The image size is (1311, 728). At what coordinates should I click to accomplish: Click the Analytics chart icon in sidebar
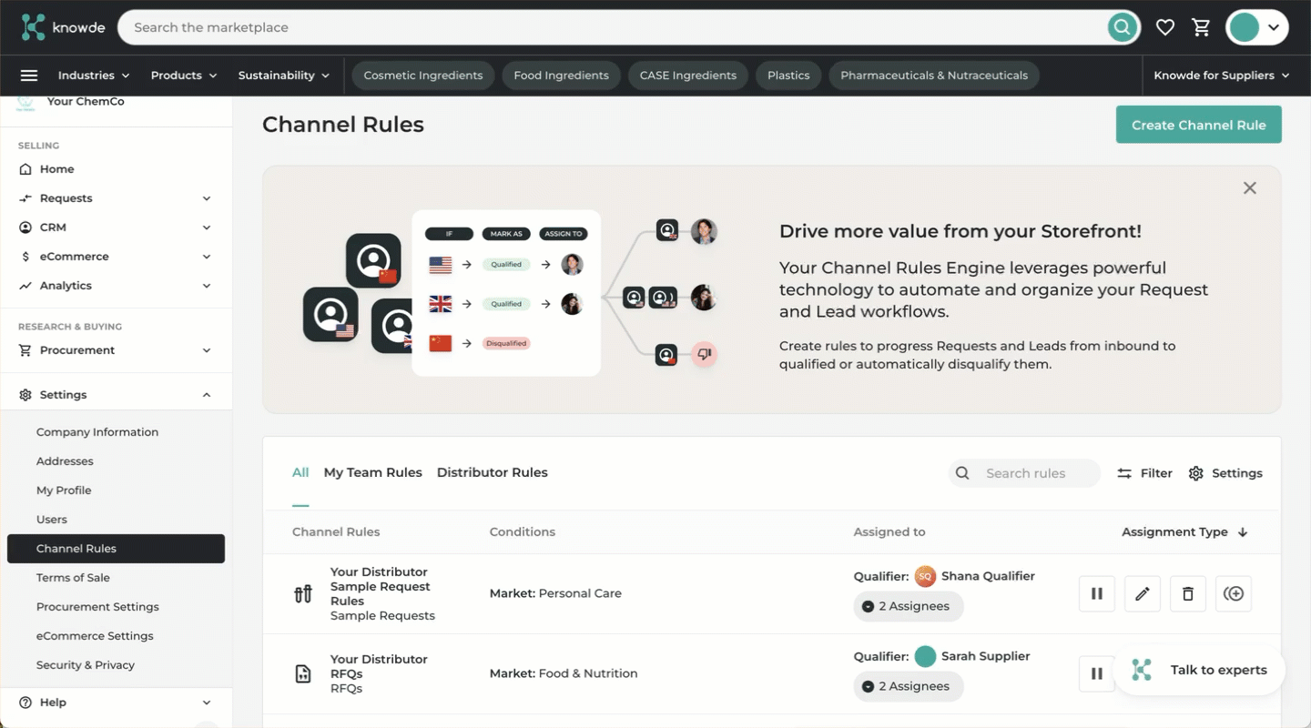[25, 286]
